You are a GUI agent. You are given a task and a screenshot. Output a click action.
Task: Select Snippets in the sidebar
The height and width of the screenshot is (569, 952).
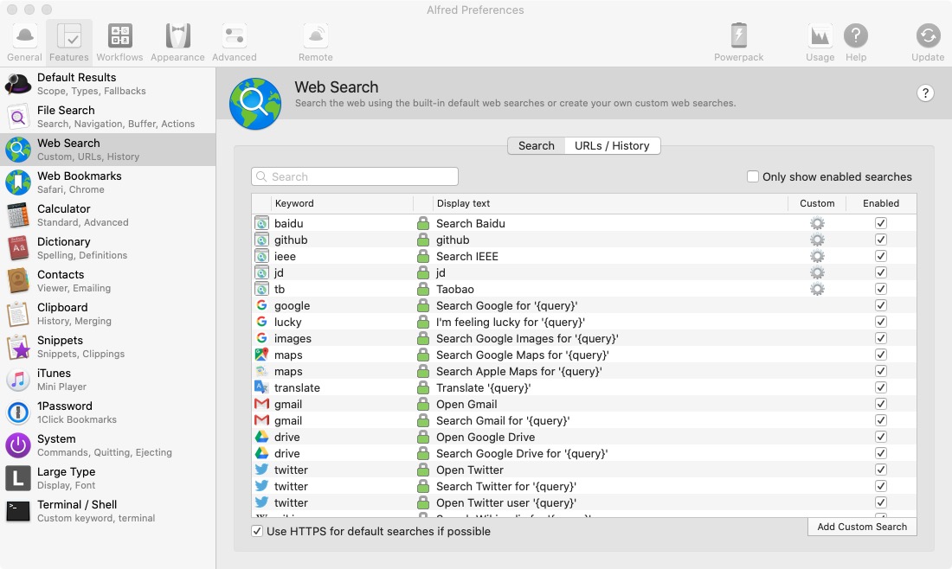[108, 346]
